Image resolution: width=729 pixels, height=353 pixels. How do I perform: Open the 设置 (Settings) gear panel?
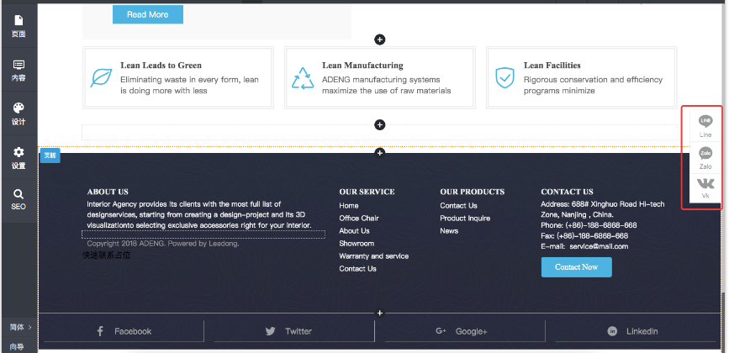pos(18,156)
